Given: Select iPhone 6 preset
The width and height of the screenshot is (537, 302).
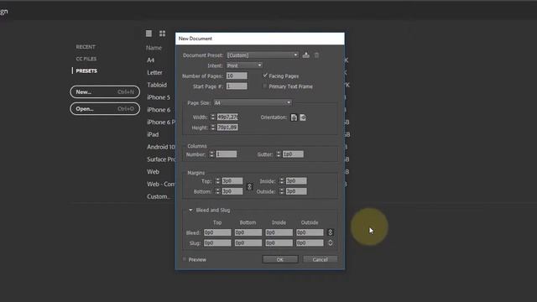Looking at the screenshot, I should click(159, 110).
